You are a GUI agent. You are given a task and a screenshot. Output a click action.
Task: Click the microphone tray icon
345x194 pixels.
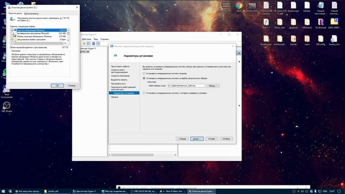pos(315,191)
